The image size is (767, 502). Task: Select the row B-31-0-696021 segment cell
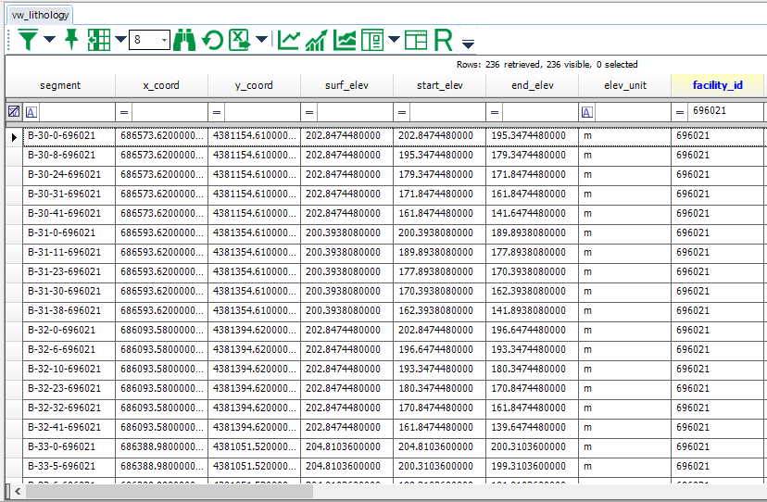pos(69,232)
